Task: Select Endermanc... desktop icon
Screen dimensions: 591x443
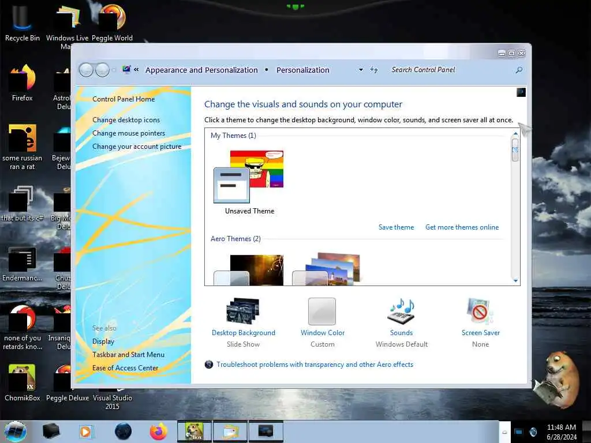Action: [x=23, y=264]
